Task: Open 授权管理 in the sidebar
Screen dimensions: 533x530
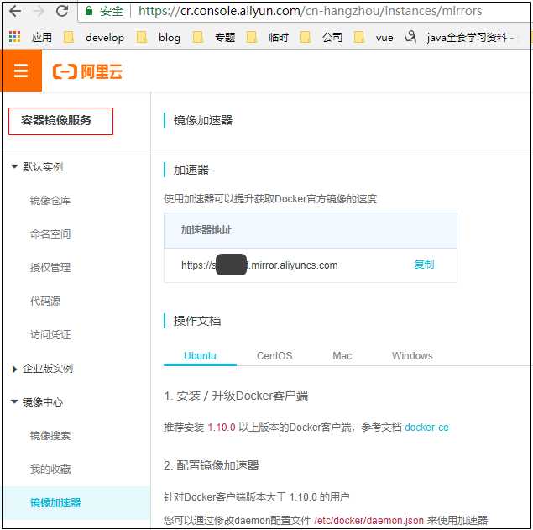Action: (50, 268)
